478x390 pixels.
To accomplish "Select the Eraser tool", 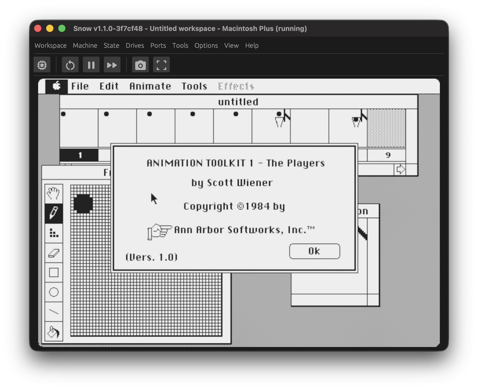I will 54,253.
